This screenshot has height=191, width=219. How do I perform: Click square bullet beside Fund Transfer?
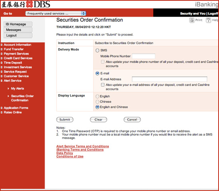click(x=2, y=49)
